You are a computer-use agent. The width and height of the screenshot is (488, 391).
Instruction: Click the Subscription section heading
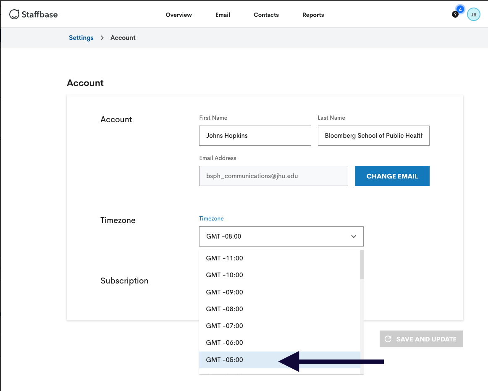124,281
